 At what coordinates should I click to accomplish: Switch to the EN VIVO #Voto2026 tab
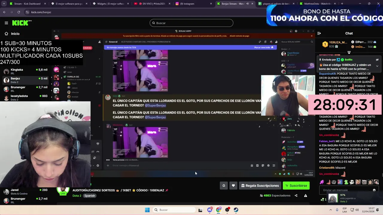click(152, 4)
